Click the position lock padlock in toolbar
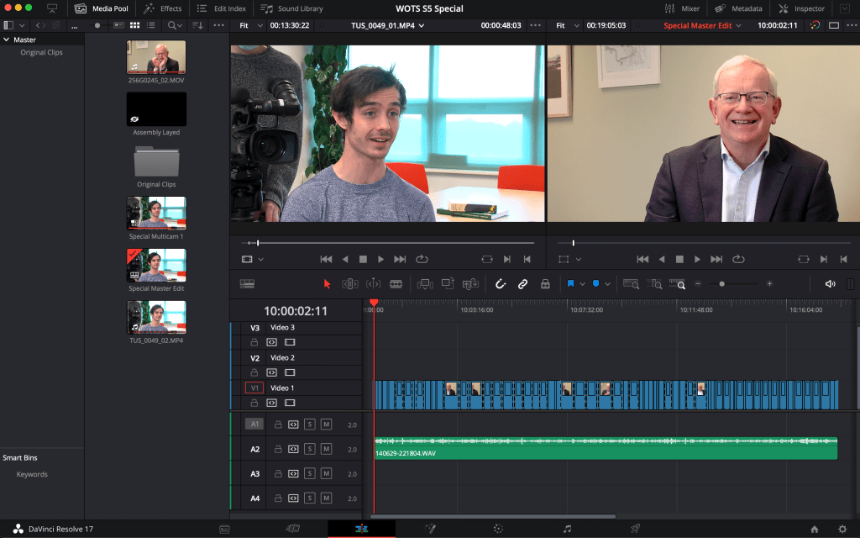This screenshot has width=860, height=538. 545,284
